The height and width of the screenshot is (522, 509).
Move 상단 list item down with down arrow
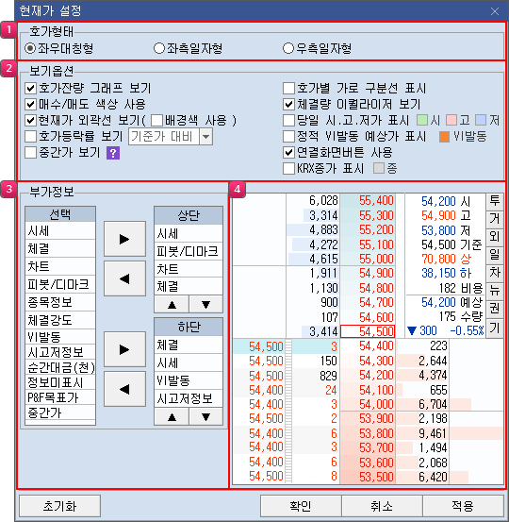tap(205, 304)
